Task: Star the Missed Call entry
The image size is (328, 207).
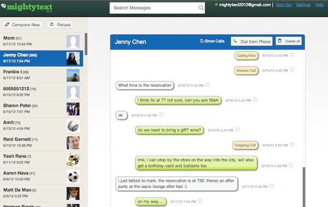Action: 292,70
